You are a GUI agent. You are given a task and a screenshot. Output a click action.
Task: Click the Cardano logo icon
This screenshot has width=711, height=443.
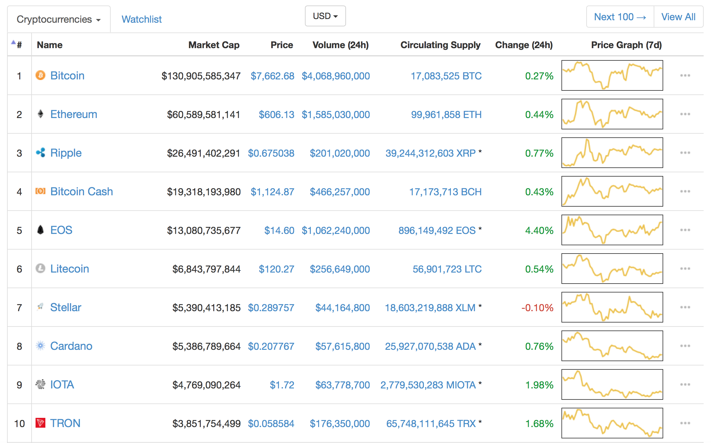click(40, 346)
